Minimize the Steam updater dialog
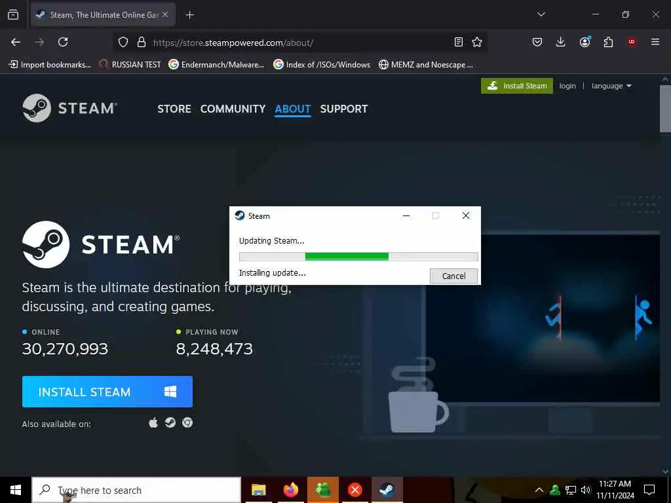Image resolution: width=671 pixels, height=503 pixels. (406, 216)
